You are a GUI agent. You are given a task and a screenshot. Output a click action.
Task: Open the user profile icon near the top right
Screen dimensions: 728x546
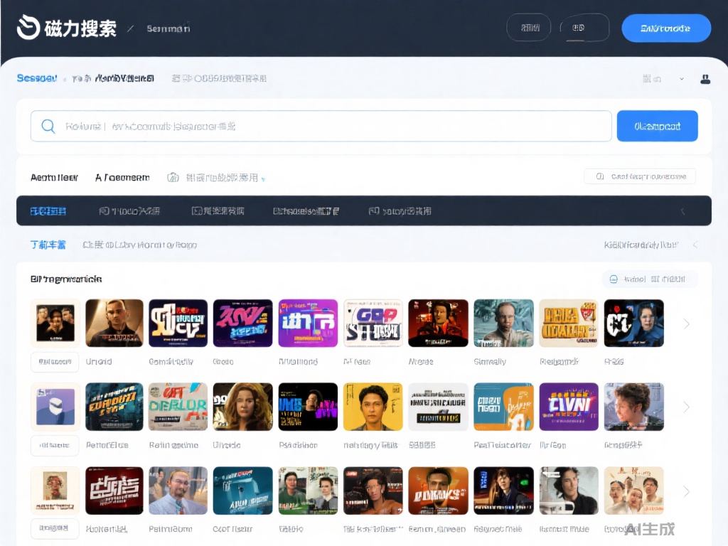705,79
